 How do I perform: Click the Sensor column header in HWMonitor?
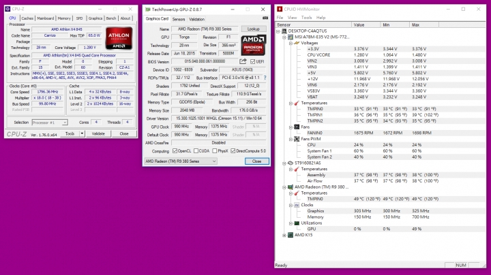pyautogui.click(x=313, y=25)
